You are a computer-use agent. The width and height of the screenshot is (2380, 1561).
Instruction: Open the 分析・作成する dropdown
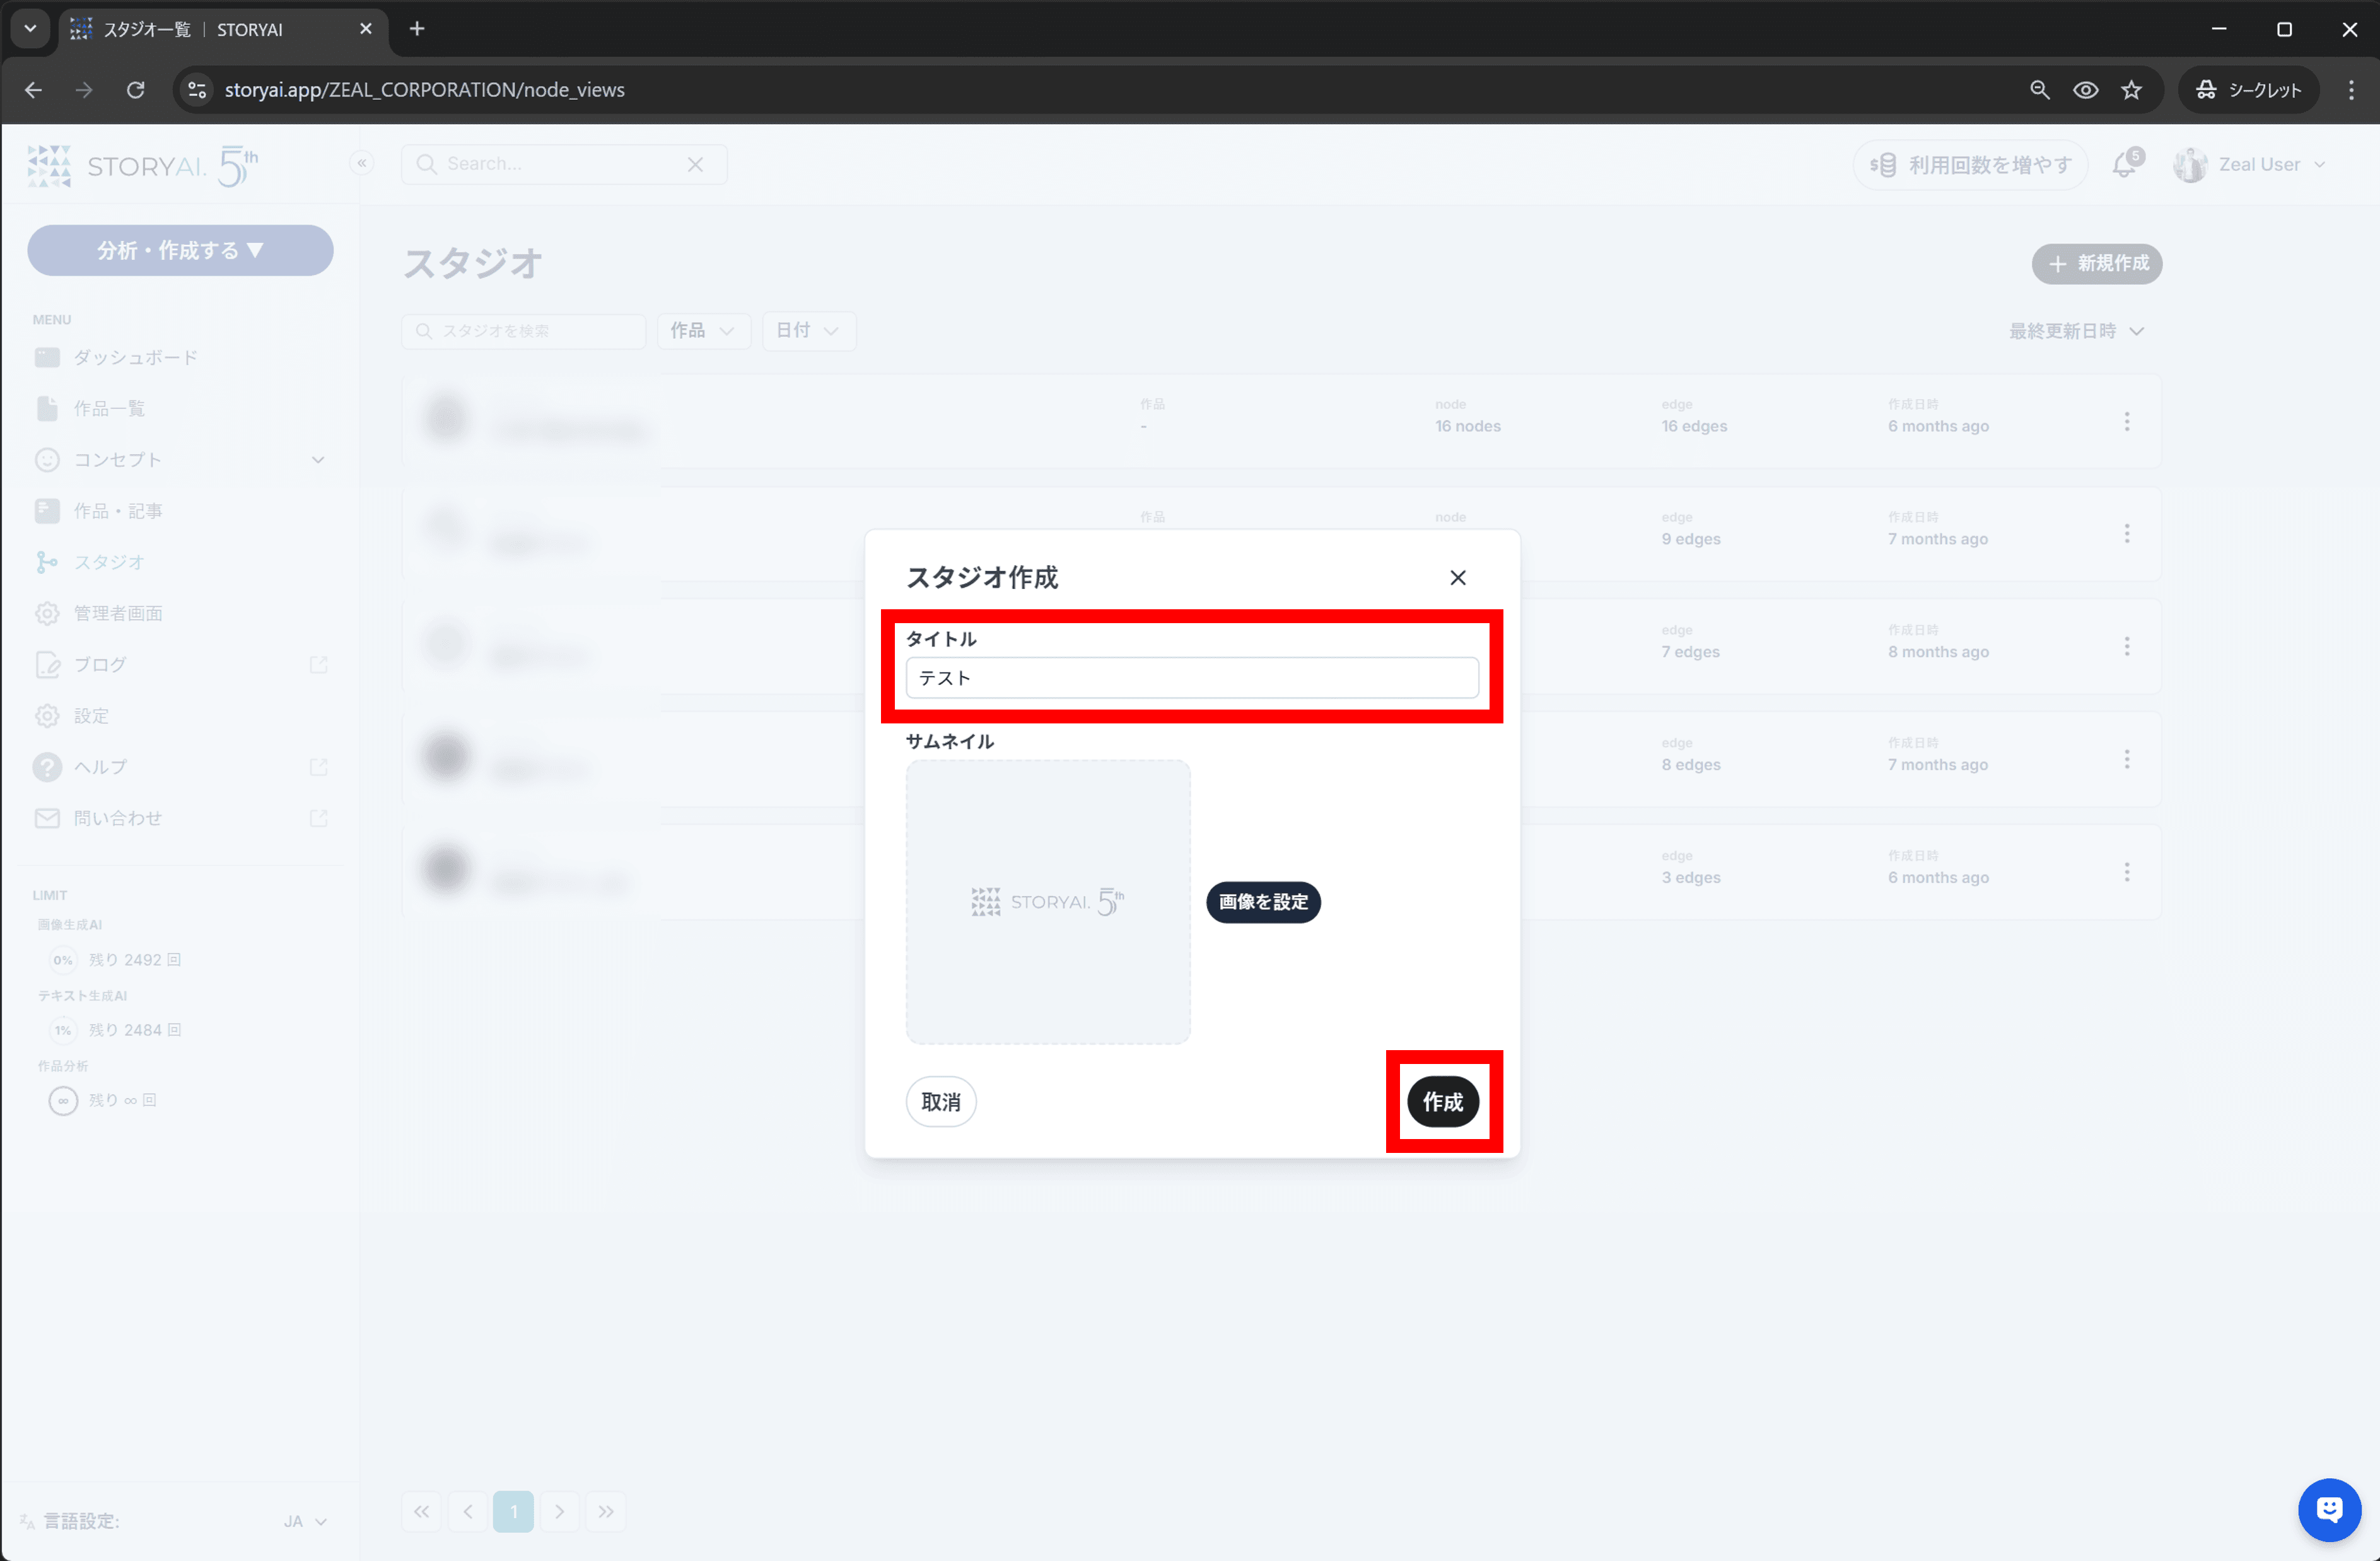click(180, 250)
